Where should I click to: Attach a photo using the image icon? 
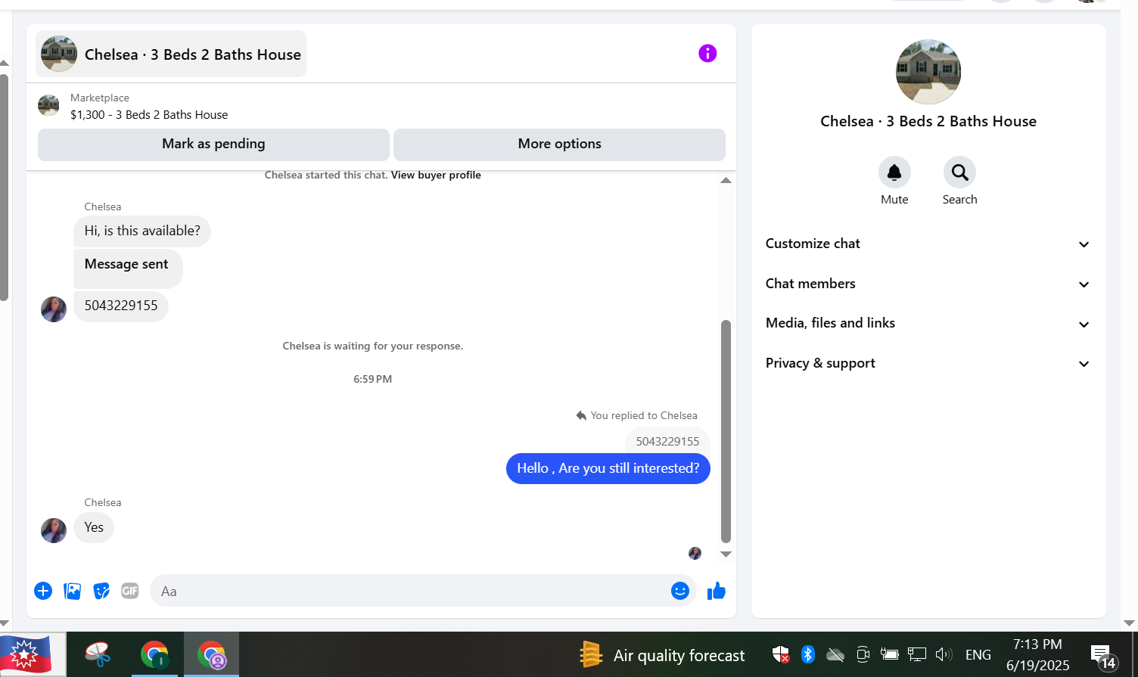coord(73,591)
